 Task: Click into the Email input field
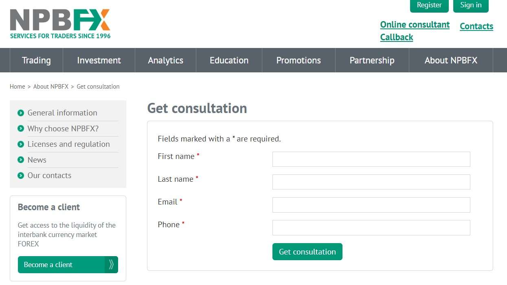coord(371,205)
